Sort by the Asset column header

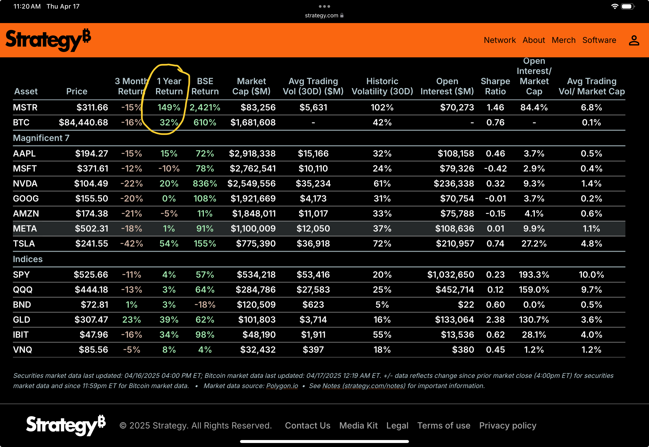coord(26,91)
